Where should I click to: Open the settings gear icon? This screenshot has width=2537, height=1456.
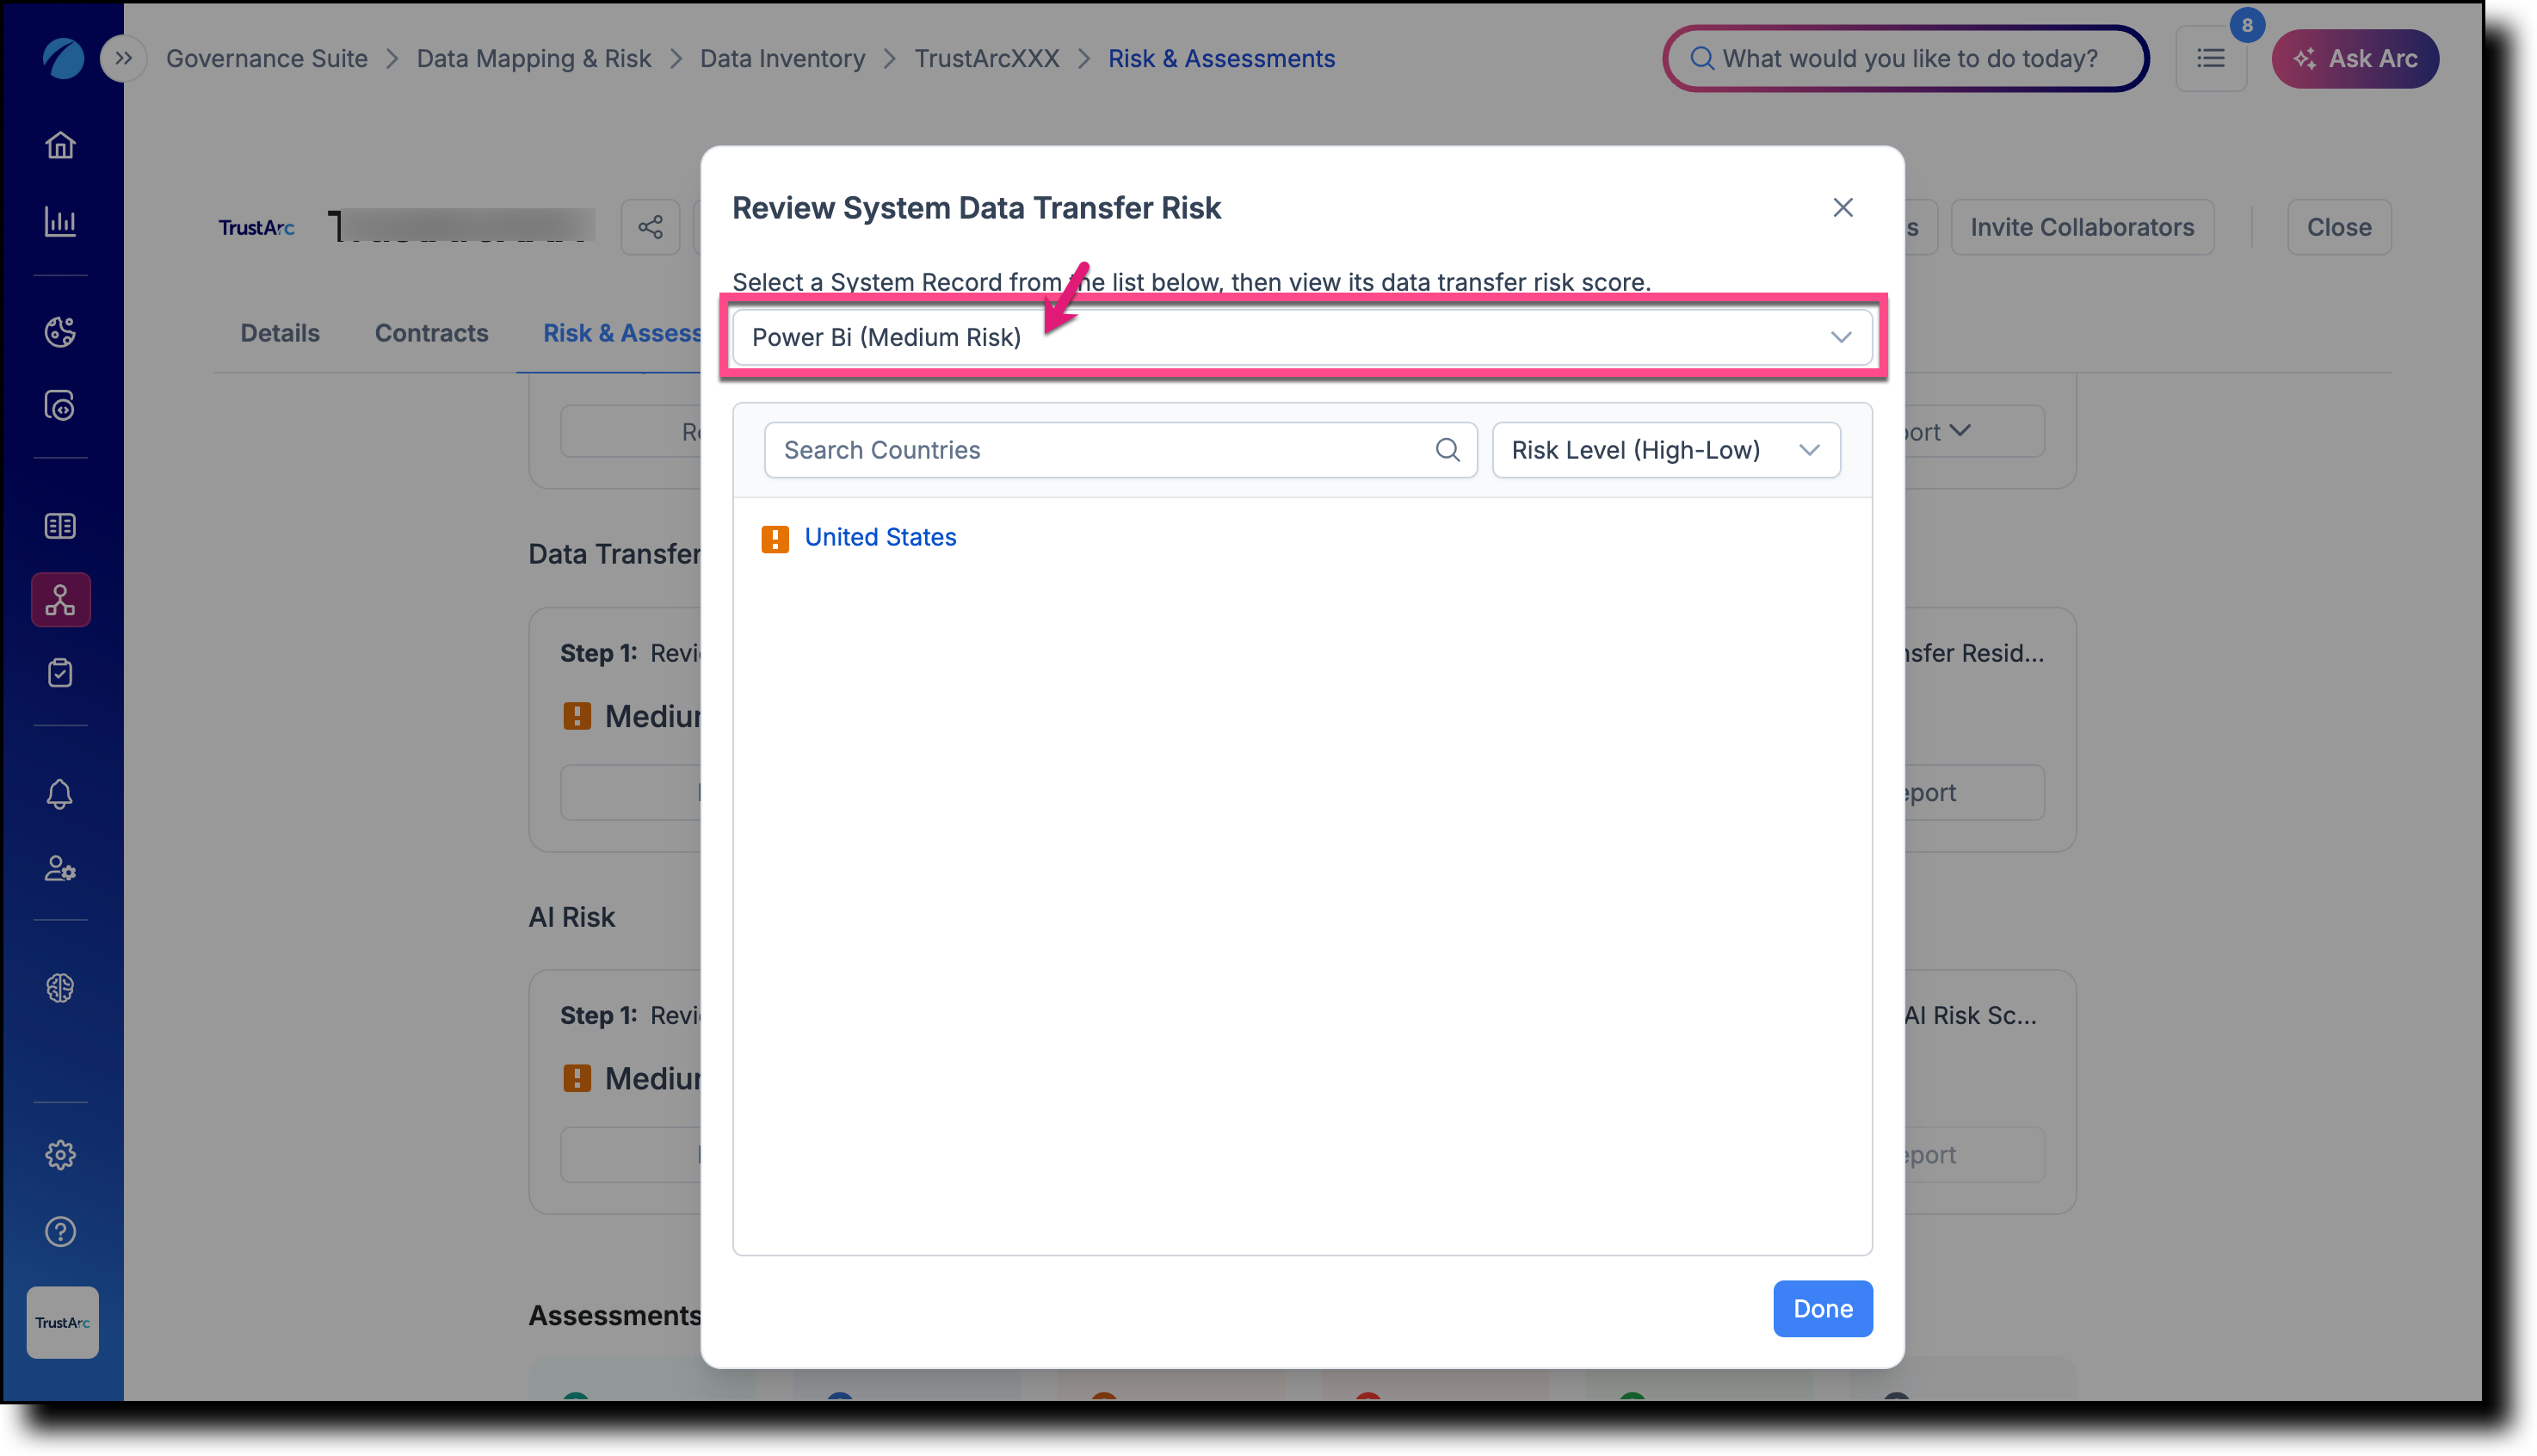pyautogui.click(x=60, y=1155)
